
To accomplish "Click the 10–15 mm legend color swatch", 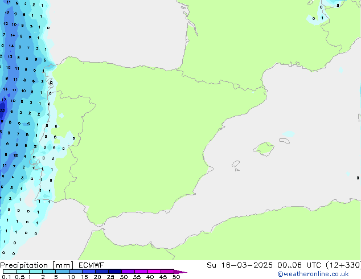I will [x=75, y=272].
